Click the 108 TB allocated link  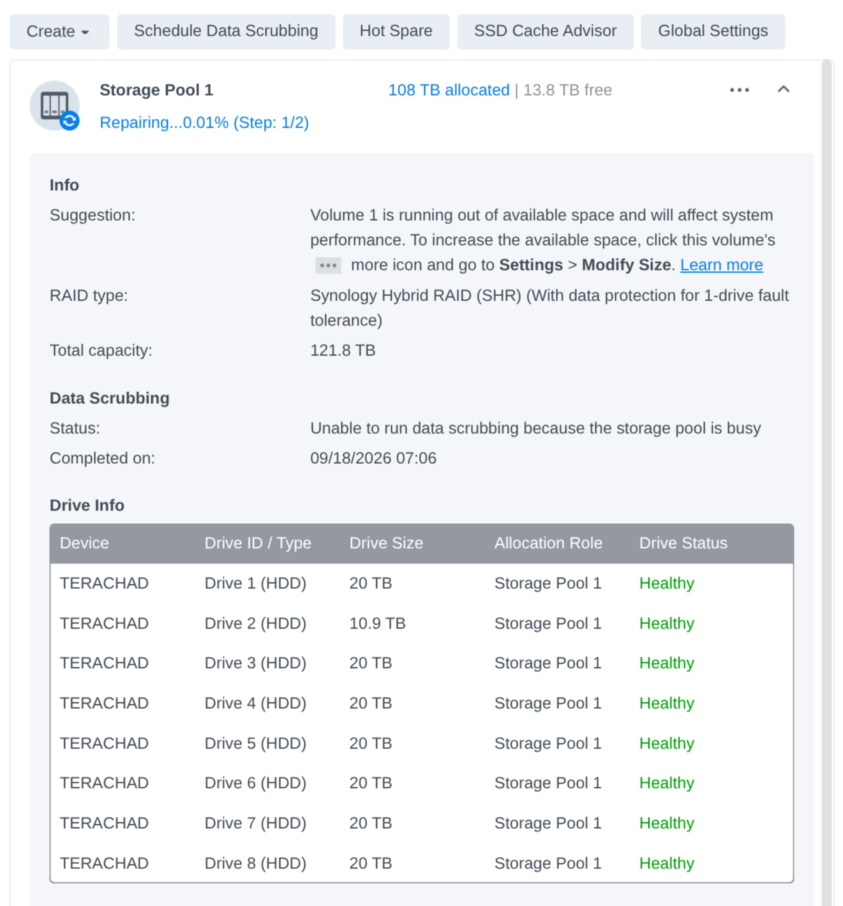[449, 90]
